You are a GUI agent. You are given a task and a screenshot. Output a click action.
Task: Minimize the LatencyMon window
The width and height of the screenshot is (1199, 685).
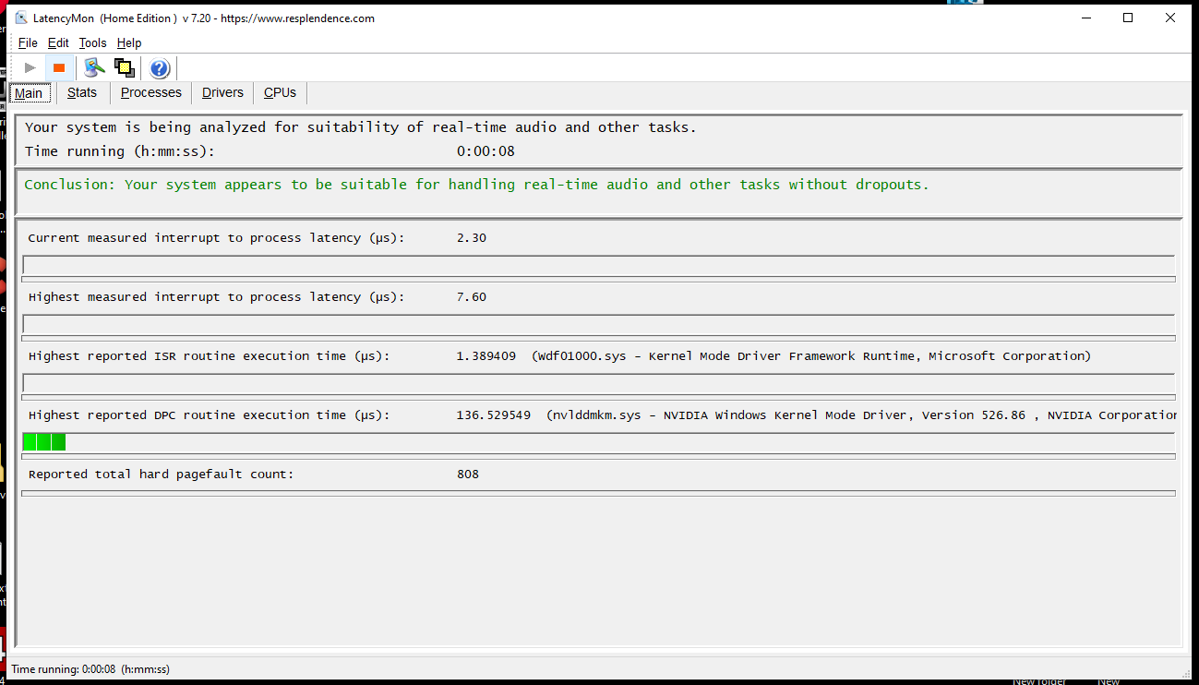(x=1085, y=18)
